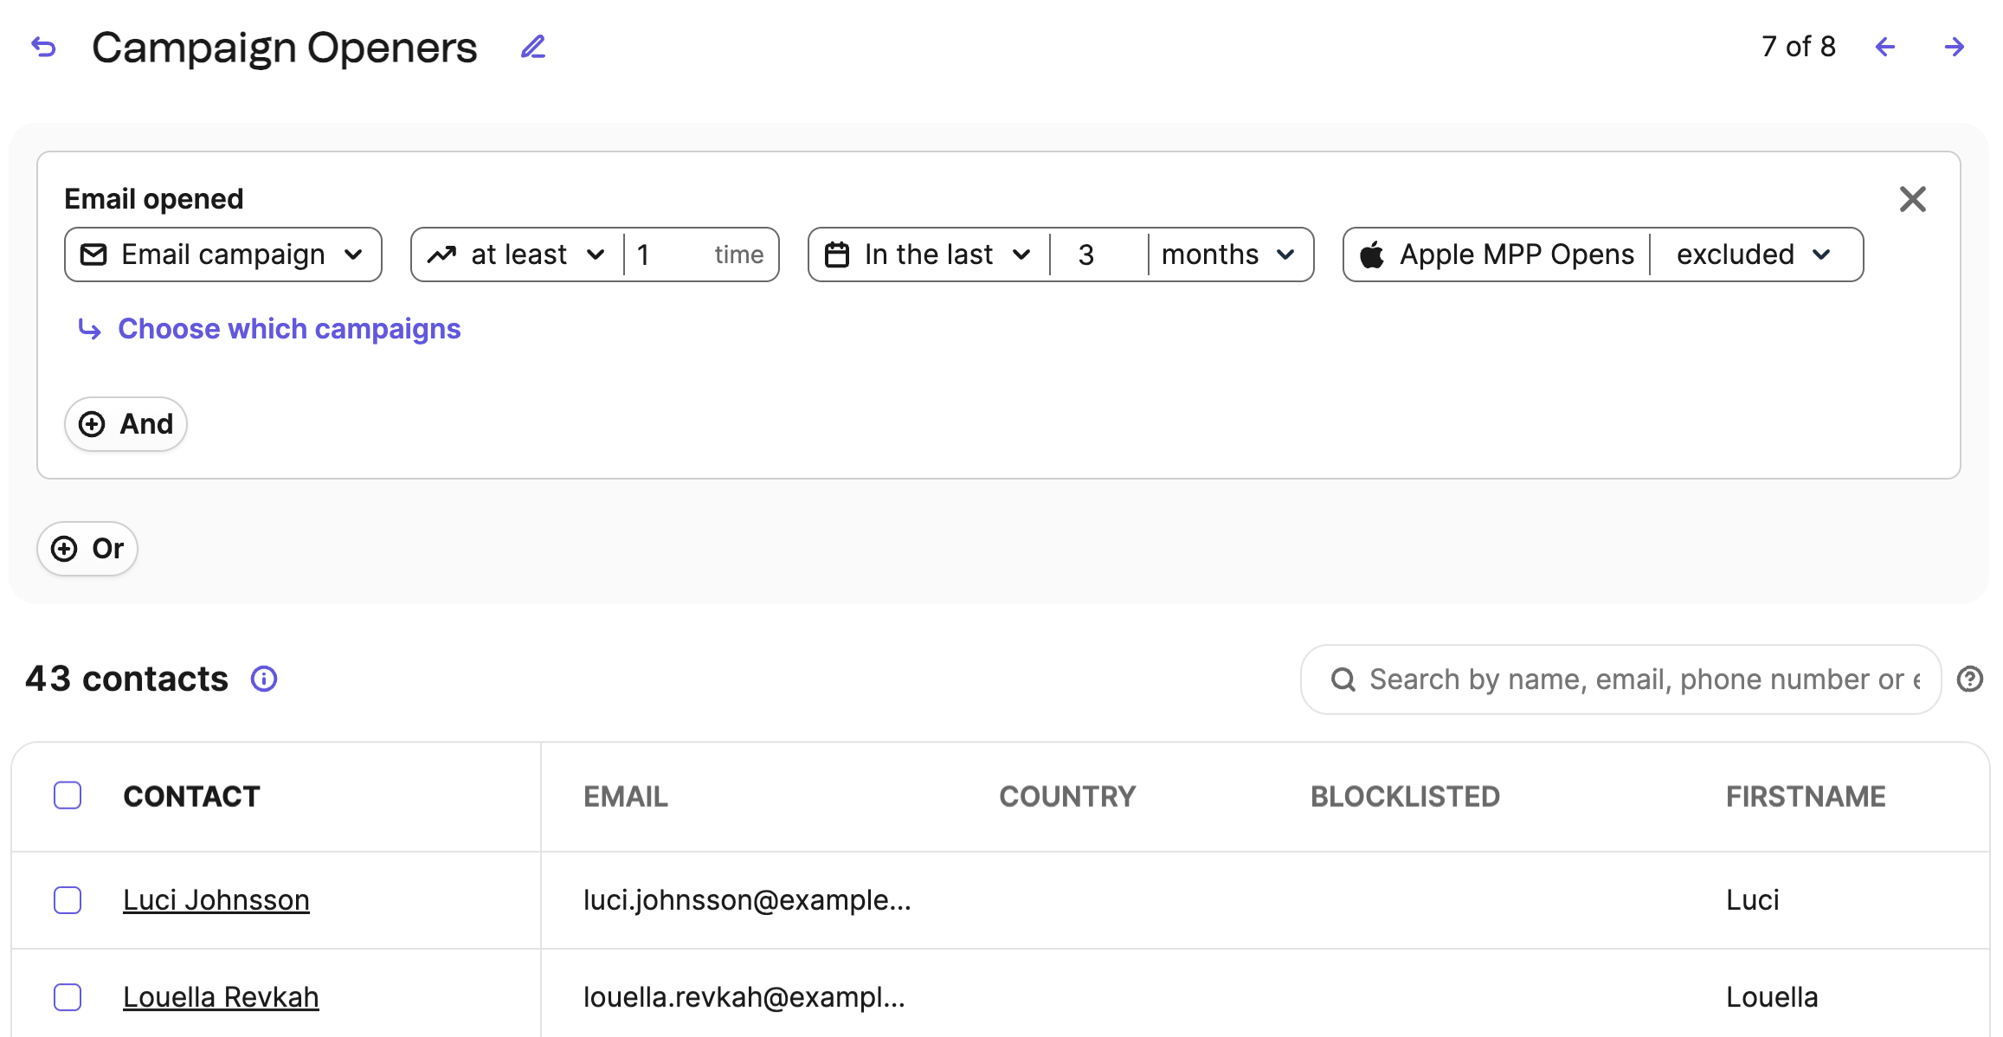Check the checkbox next to Louella Revkah
This screenshot has width=2003, height=1037.
[x=67, y=996]
